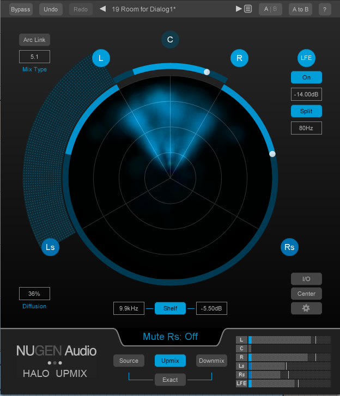Screen dimensions: 340x396
Task: Open help with the question mark button
Action: click(x=325, y=9)
